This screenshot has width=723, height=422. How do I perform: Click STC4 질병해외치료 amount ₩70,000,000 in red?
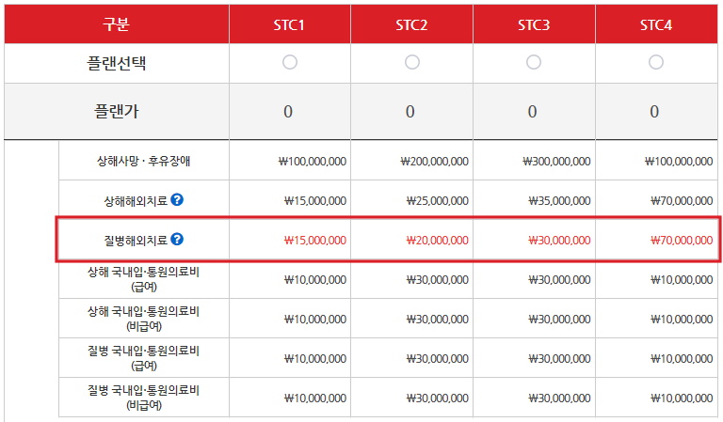pyautogui.click(x=682, y=241)
